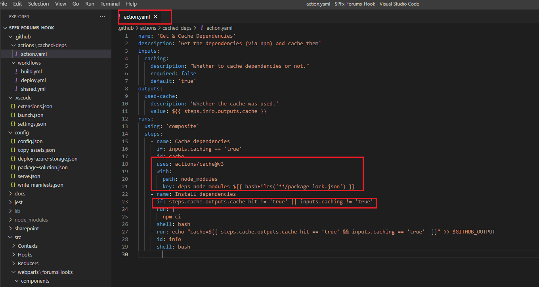Click the config.json braces icon

(13, 141)
